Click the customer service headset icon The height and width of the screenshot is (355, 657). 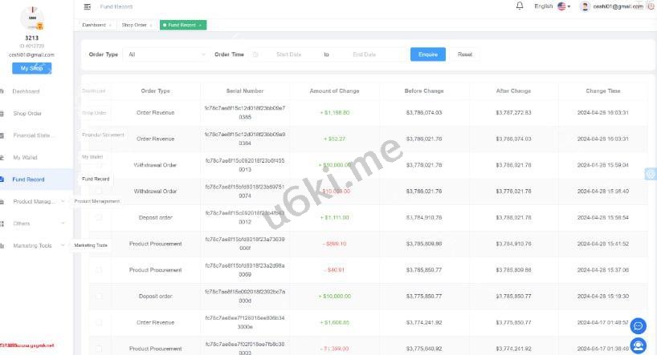coord(638,345)
